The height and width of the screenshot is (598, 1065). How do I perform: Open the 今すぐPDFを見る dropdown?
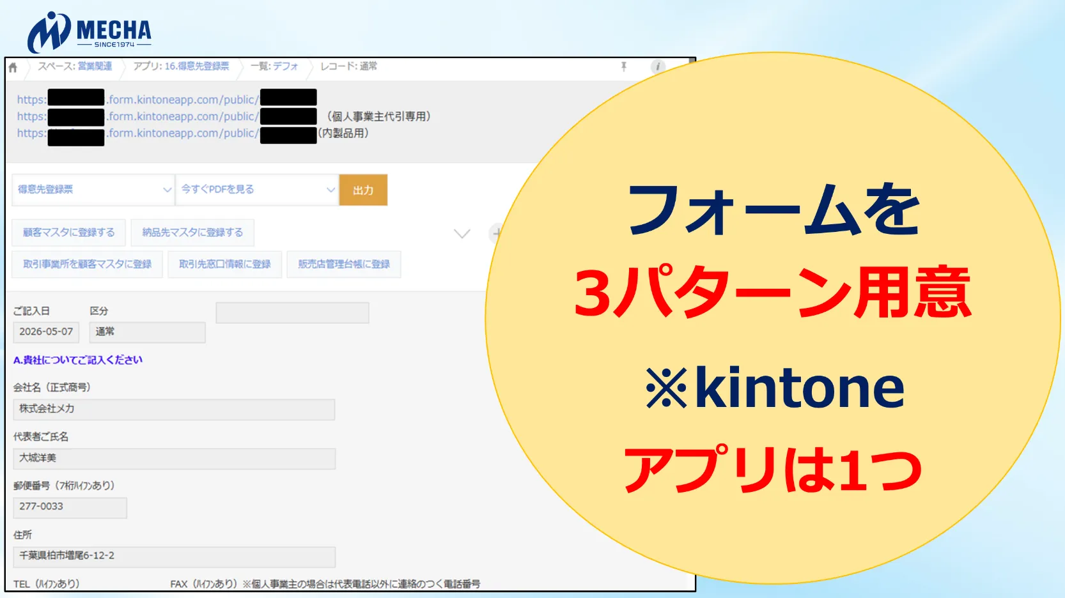tap(257, 190)
